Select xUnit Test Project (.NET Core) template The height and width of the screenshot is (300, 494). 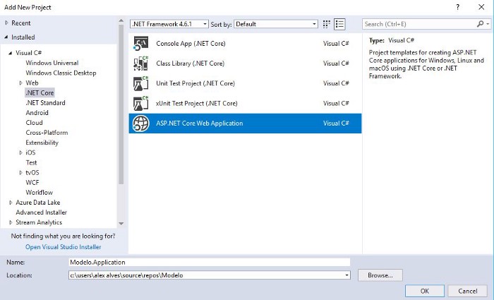245,103
